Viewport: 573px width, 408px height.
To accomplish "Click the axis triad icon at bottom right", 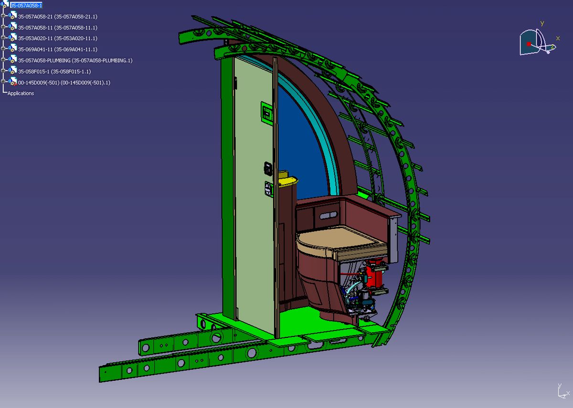I will point(563,391).
